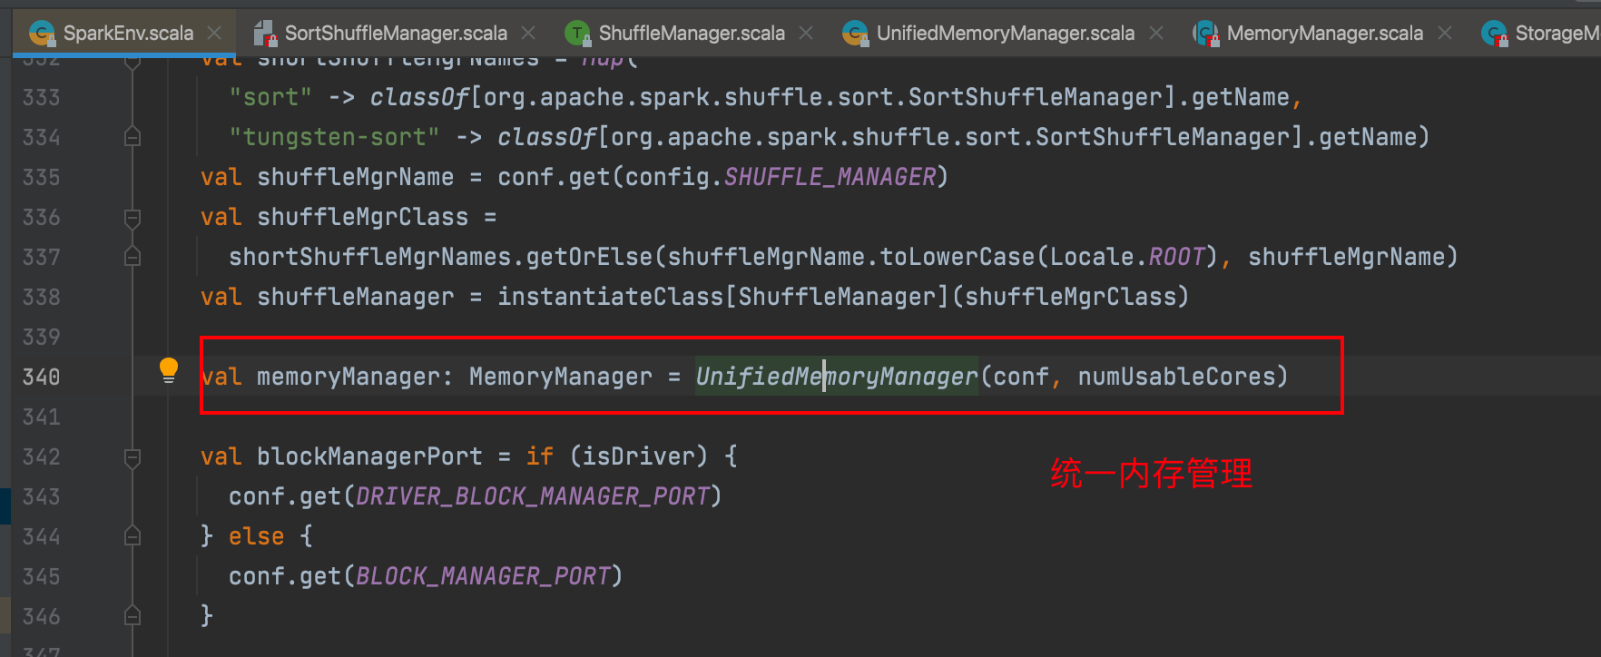Image resolution: width=1601 pixels, height=657 pixels.
Task: Click the StorageM file icon in the tab bar
Action: click(x=1494, y=34)
